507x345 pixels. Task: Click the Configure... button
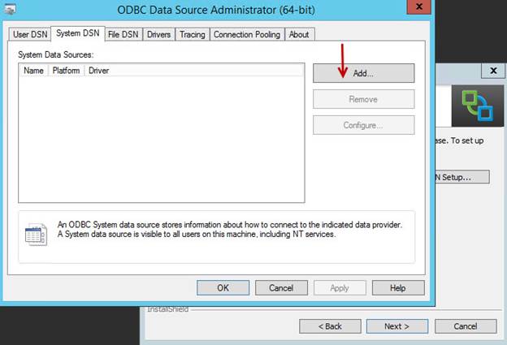(363, 125)
